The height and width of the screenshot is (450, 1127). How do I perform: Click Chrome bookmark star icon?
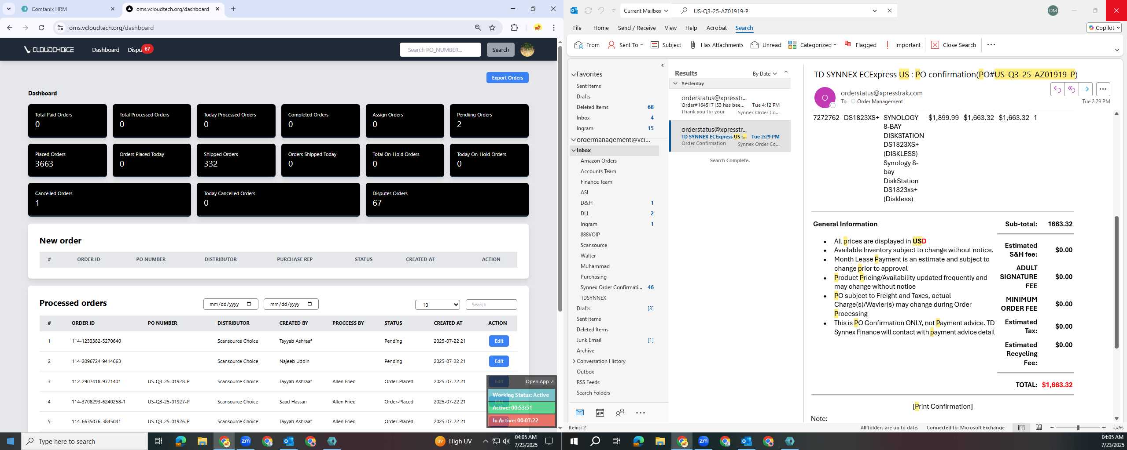(x=492, y=28)
